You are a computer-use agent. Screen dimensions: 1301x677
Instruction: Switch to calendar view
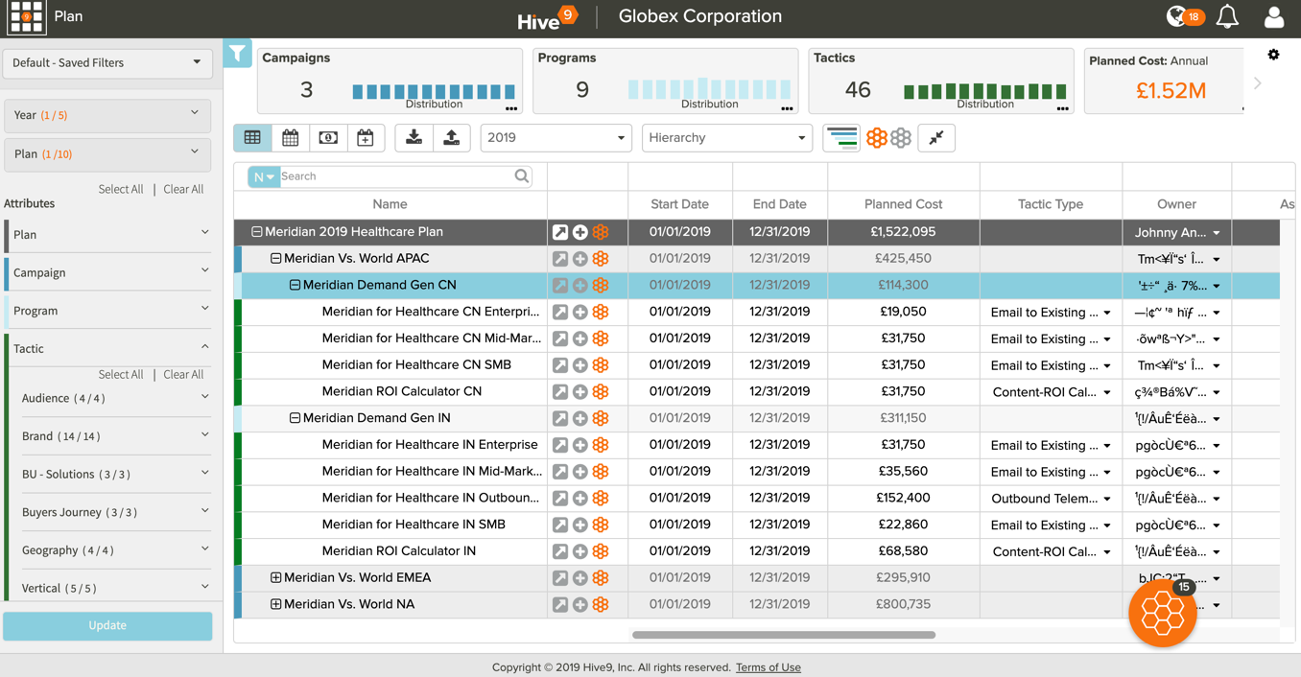point(290,138)
